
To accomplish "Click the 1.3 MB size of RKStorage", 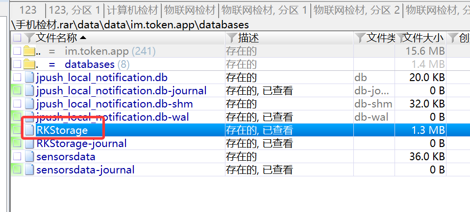I will [427, 130].
